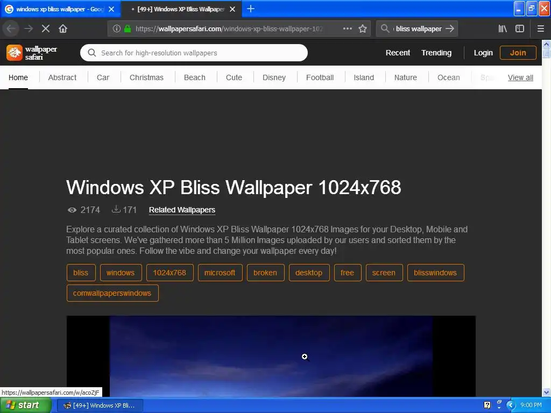The image size is (551, 413).
Task: Open the Cute category
Action: tap(234, 77)
